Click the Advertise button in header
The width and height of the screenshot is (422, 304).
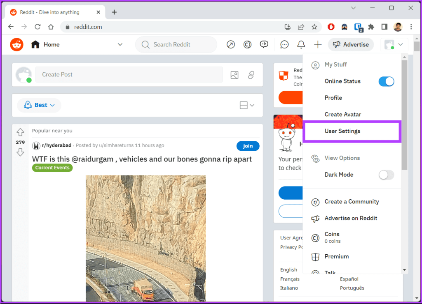click(351, 44)
